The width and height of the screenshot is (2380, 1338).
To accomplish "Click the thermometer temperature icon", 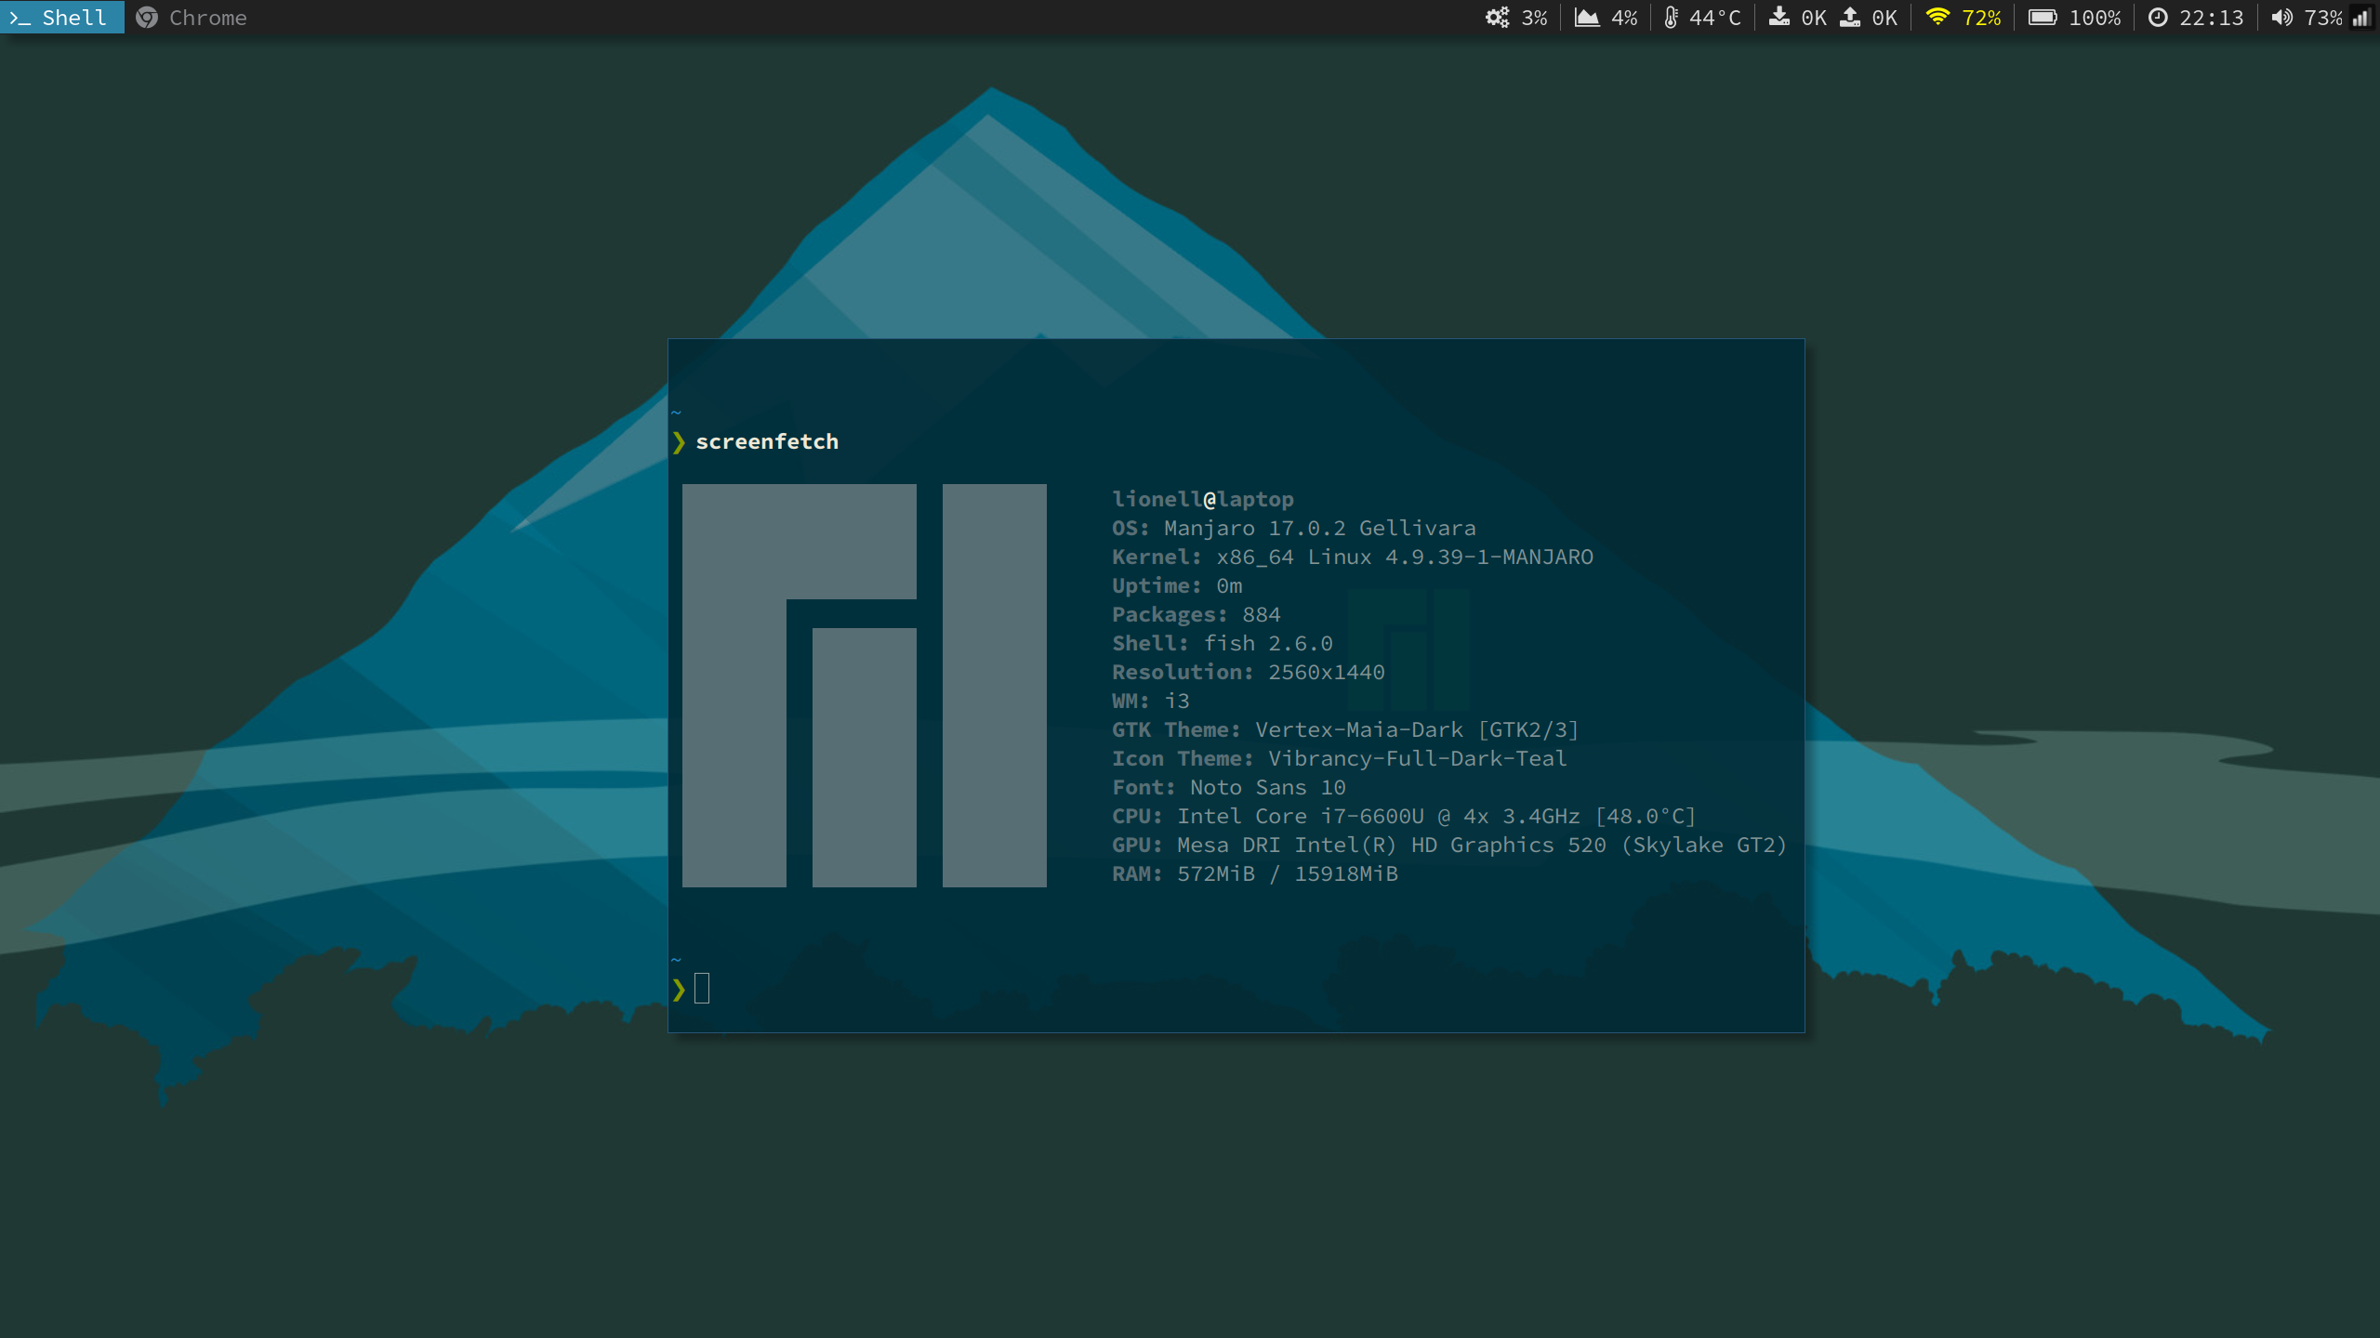I will (x=1671, y=18).
